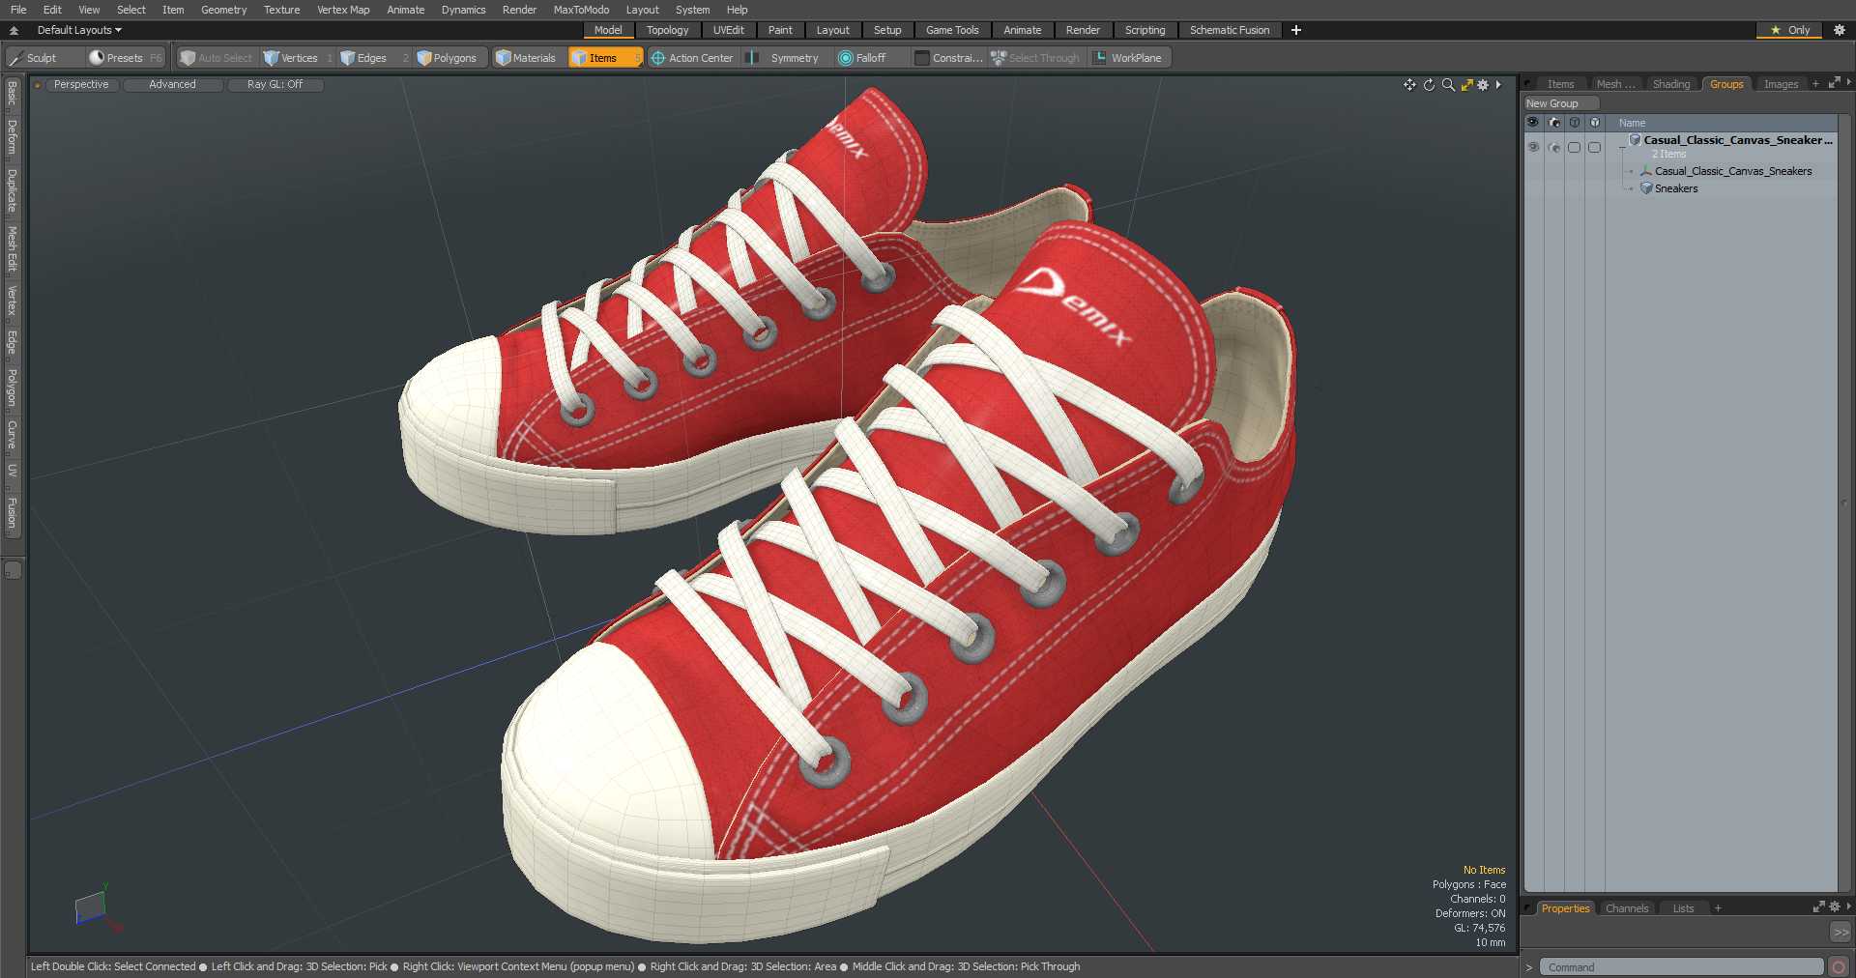Toggle fourth column checkbox for sneaker group
This screenshot has height=978, width=1856.
tap(1595, 147)
